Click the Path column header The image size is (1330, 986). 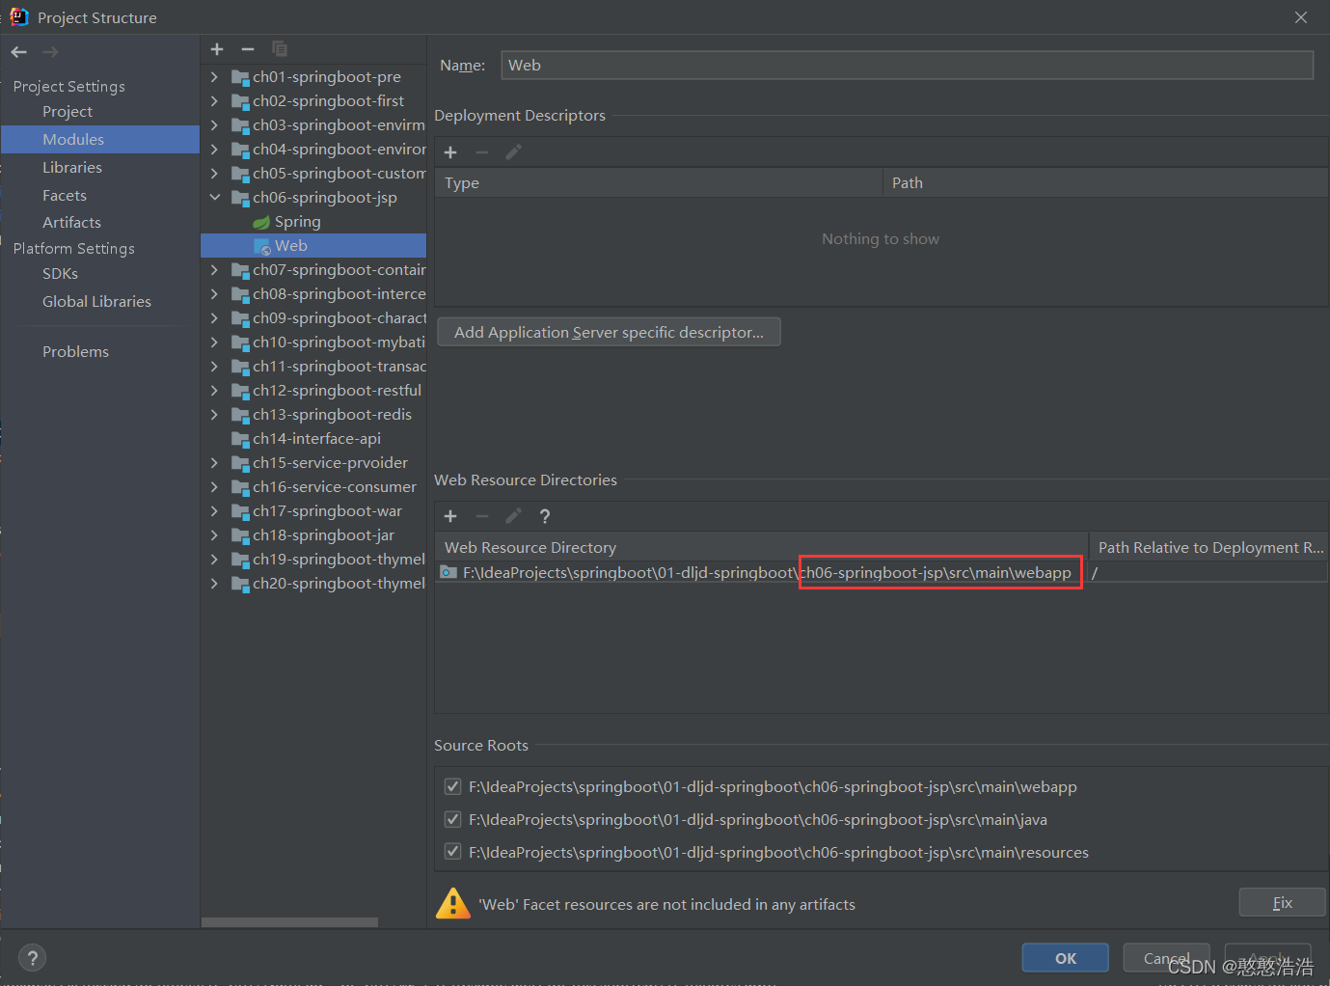tap(1105, 183)
